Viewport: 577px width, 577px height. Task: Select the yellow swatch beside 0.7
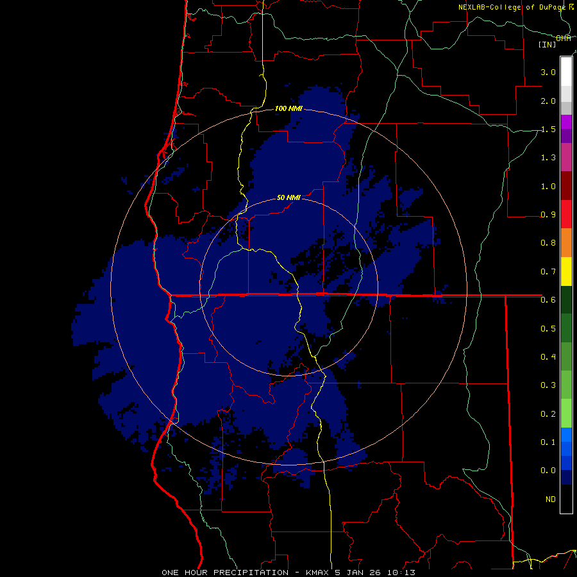coord(566,271)
